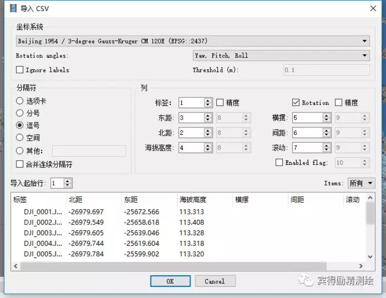The image size is (386, 298).
Task: Enable the Enabled flag checkbox
Action: coord(279,163)
